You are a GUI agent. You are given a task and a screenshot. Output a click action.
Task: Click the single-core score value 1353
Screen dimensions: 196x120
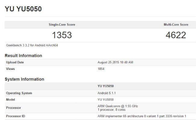[x=62, y=35]
